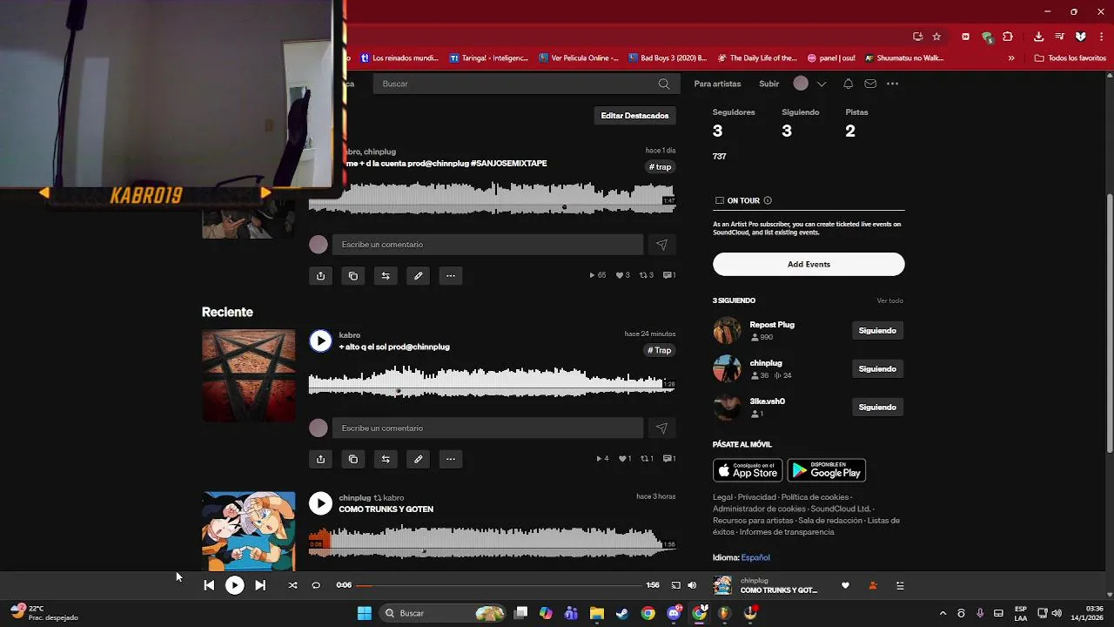More options on + alto q el sol track
Screen dimensions: 1114x627
(450, 459)
